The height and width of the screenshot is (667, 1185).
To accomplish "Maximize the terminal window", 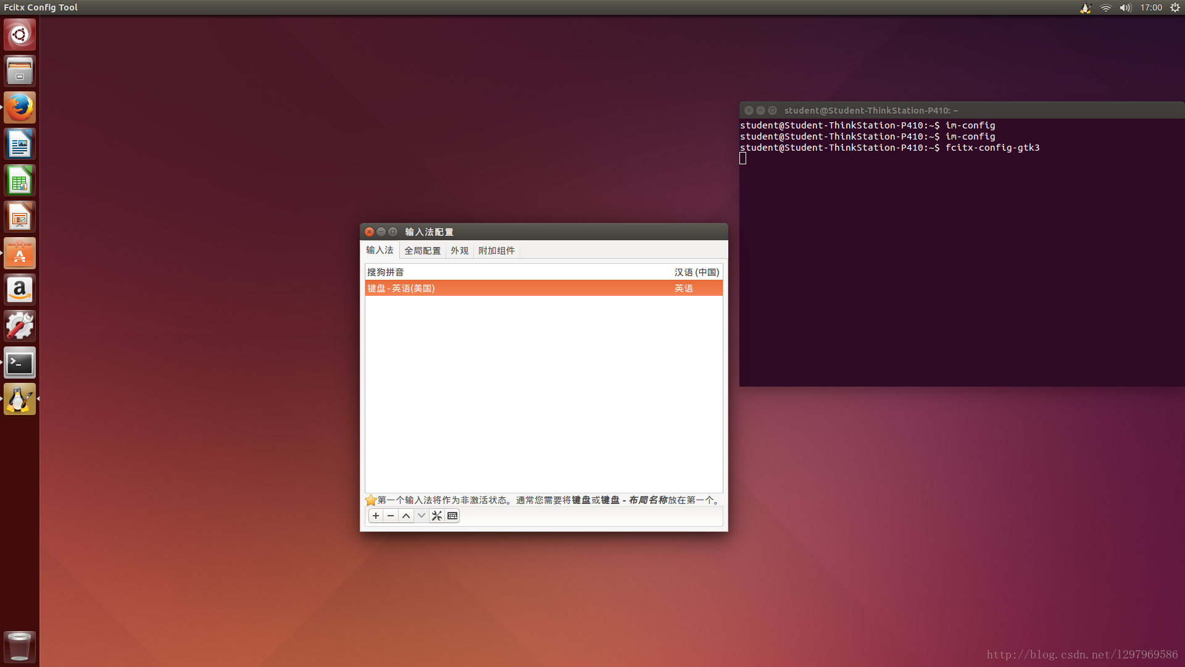I will tap(772, 111).
